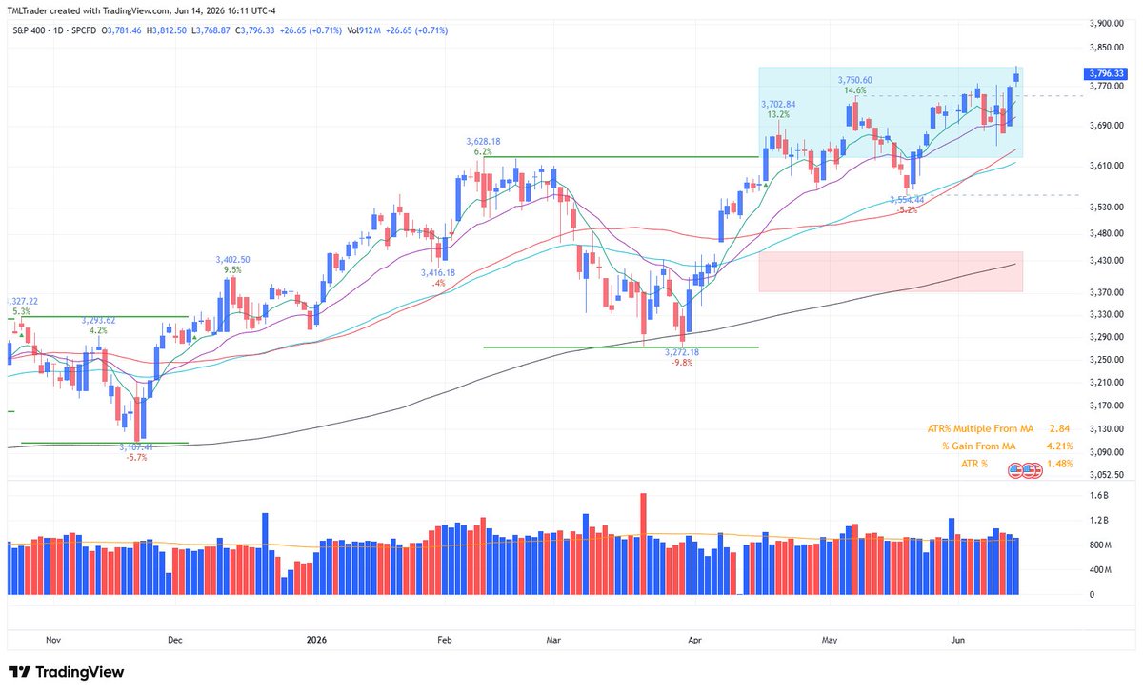Click the Nov time axis label
This screenshot has height=694, width=1143.
(x=53, y=641)
